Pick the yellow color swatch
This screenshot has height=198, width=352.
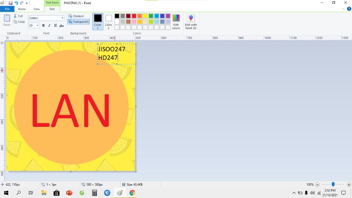[x=145, y=16]
